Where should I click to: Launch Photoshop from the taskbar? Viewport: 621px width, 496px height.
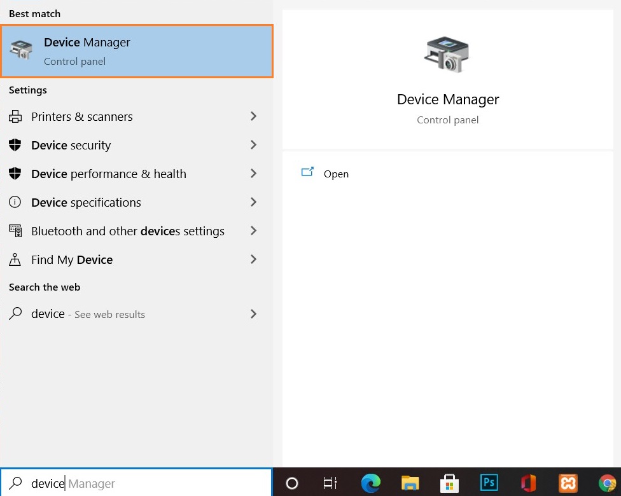tap(489, 483)
